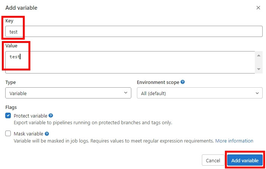Click inside the Value text area

[131, 62]
